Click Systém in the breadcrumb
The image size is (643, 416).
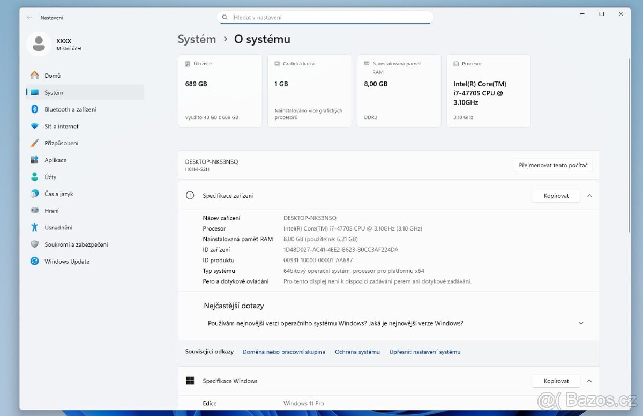pyautogui.click(x=197, y=39)
